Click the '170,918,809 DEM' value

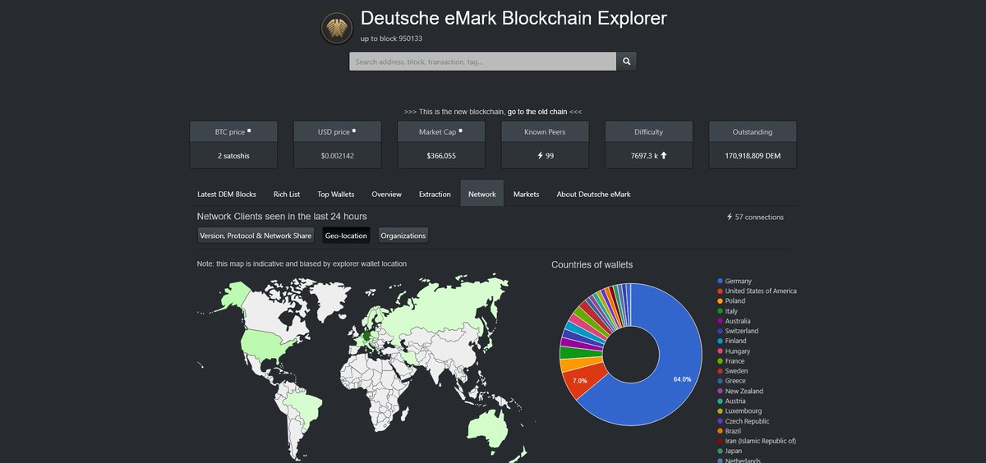pyautogui.click(x=753, y=155)
